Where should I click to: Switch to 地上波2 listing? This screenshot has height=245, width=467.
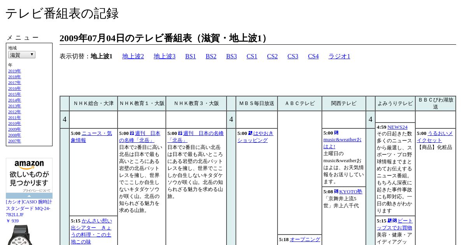(133, 56)
